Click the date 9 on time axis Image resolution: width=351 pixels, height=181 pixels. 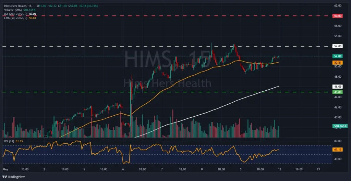[241, 169]
